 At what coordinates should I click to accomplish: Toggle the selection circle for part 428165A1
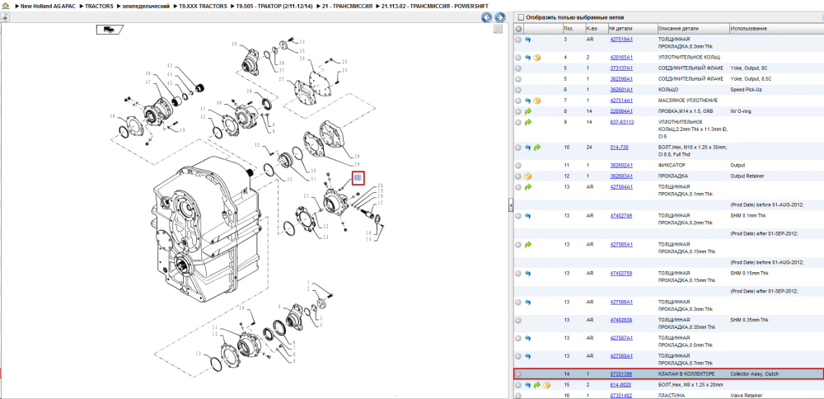point(518,58)
